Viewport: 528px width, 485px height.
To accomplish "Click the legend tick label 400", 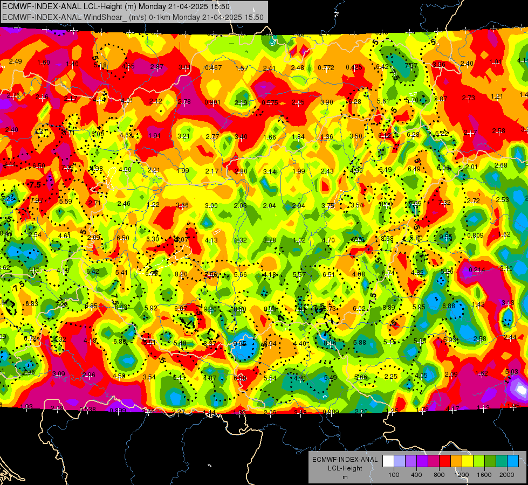I will [416, 475].
